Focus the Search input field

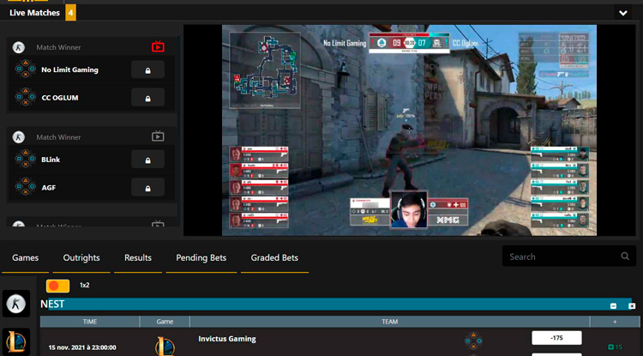[x=569, y=256]
